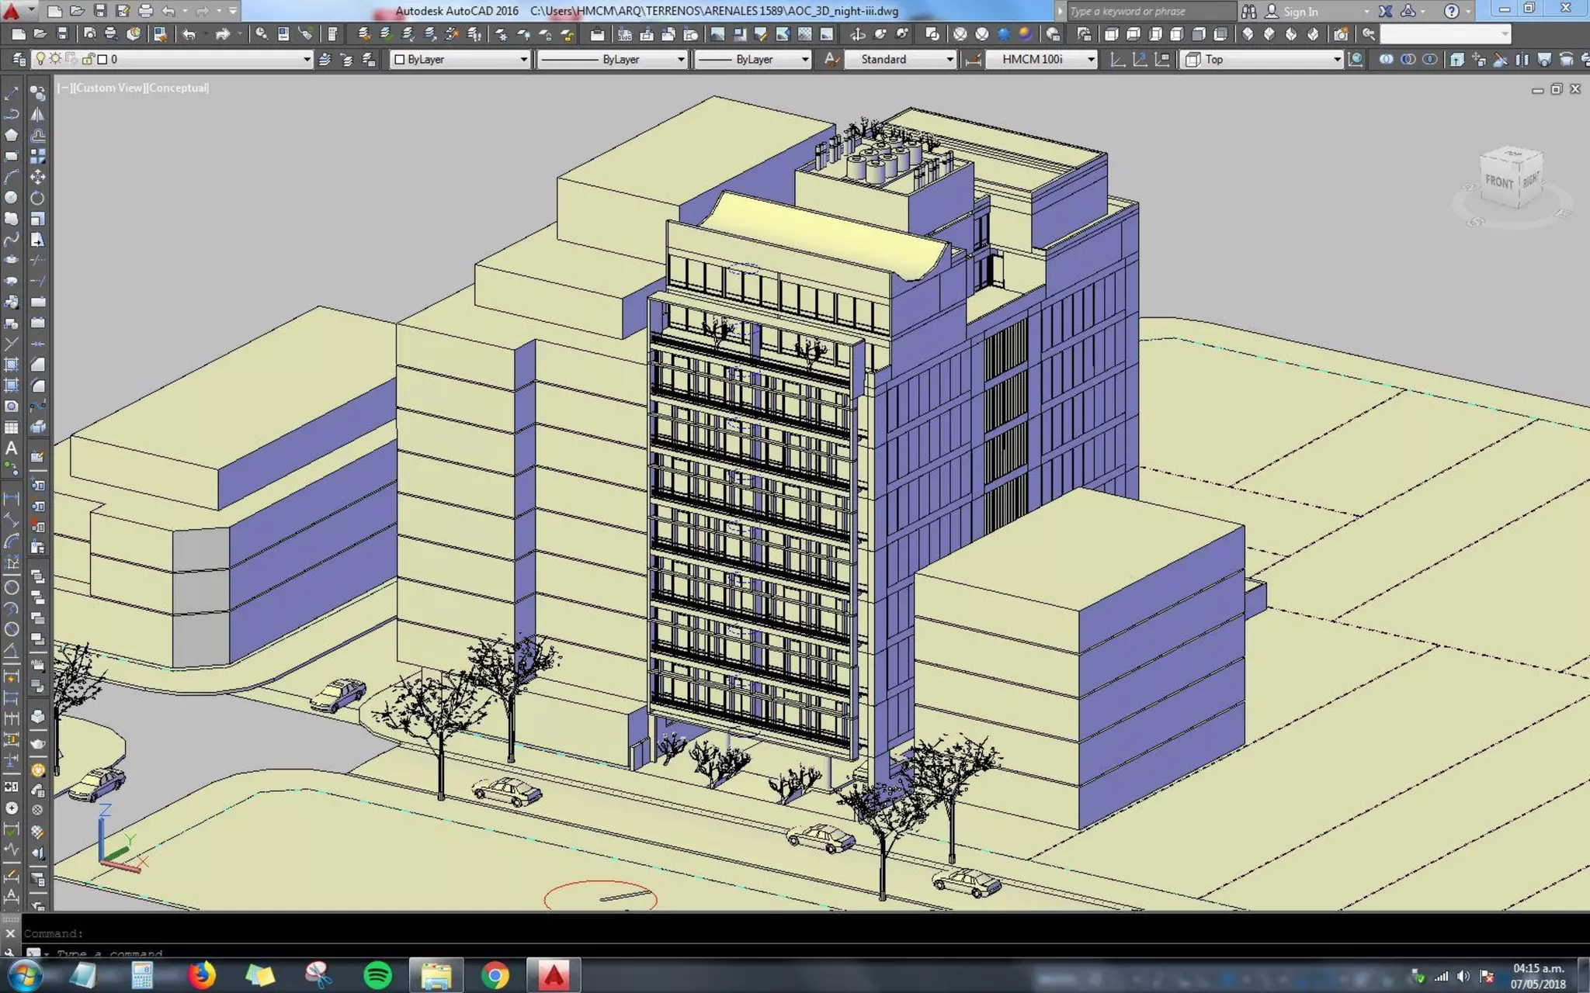This screenshot has height=993, width=1590.
Task: Open the [-] viewport controls menu
Action: pyautogui.click(x=65, y=88)
